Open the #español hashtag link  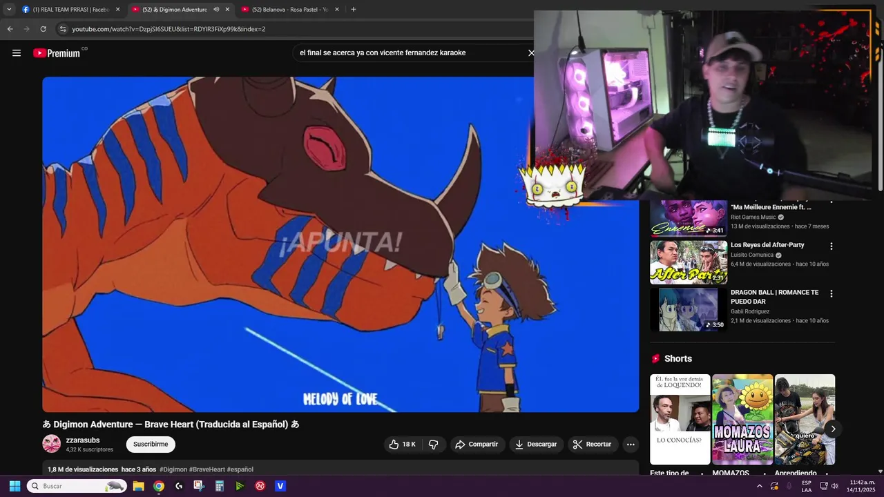(x=240, y=469)
